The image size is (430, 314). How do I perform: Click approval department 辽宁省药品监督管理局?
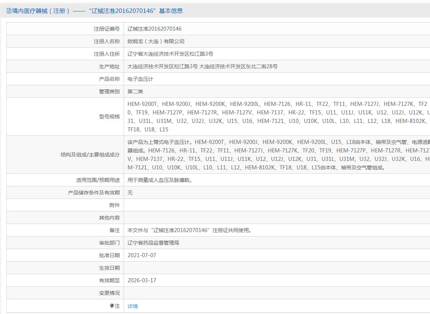[x=153, y=243]
